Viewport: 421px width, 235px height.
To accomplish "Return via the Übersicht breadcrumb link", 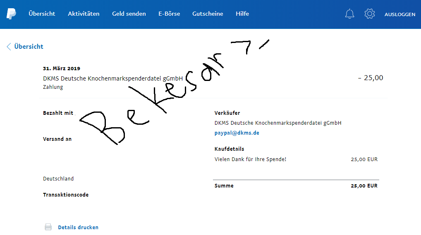I will [29, 46].
